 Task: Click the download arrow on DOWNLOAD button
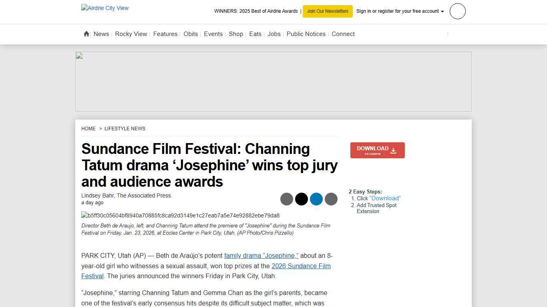pos(393,150)
